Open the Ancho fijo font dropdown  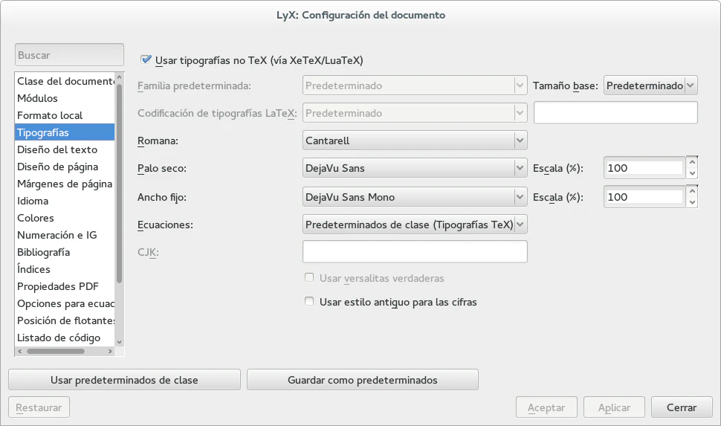coord(415,197)
